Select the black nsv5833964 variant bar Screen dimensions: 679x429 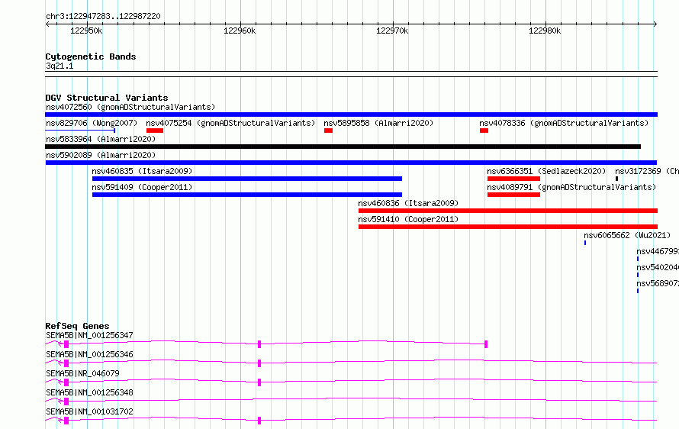point(343,147)
